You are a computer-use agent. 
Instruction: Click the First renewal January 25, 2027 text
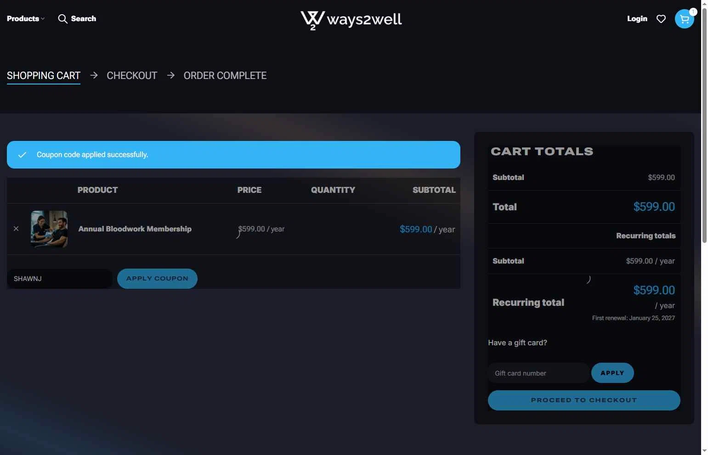click(633, 318)
